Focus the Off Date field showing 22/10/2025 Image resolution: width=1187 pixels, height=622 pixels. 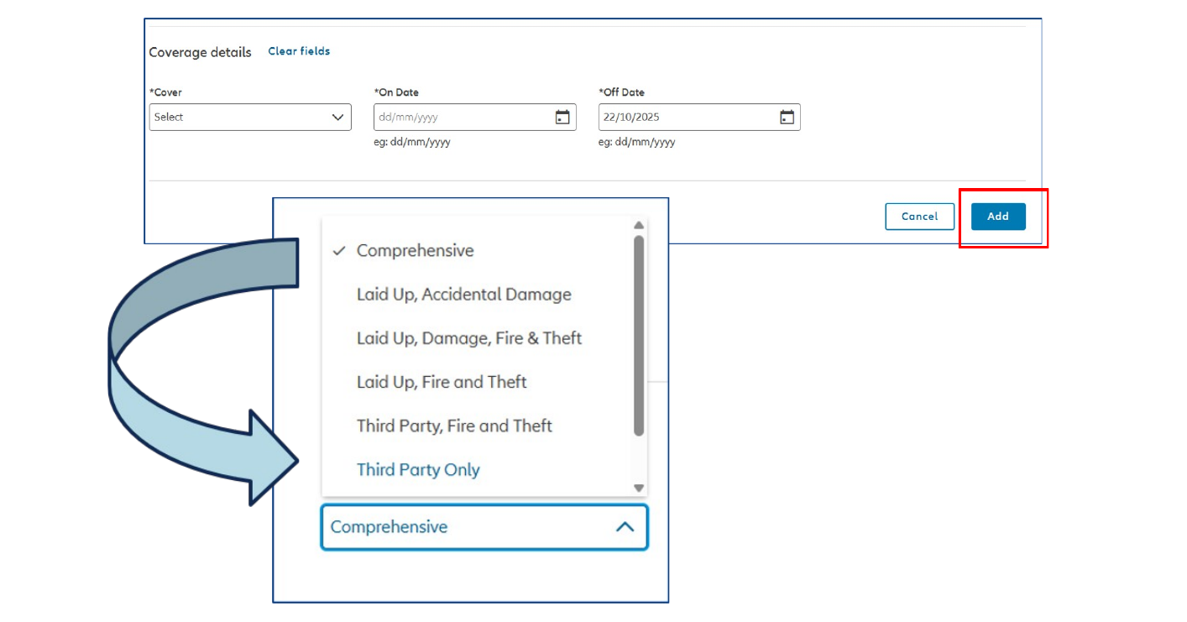pyautogui.click(x=699, y=118)
